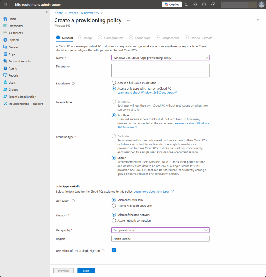Open the app launcher grid icon
The height and width of the screenshot is (277, 266).
[x=5, y=5]
